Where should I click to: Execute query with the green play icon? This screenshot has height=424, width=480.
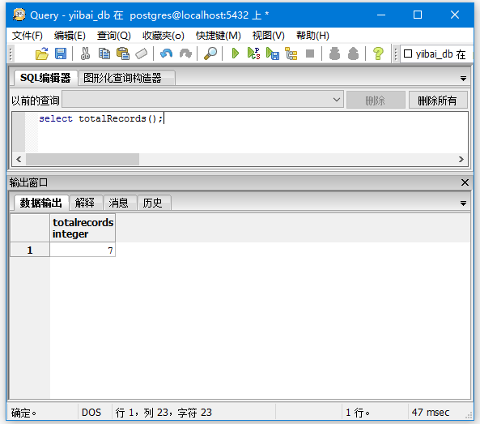click(235, 54)
